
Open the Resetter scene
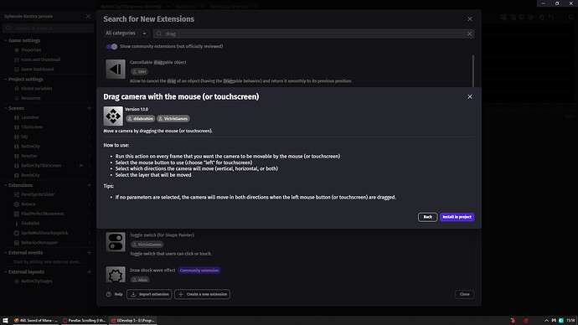[29, 156]
